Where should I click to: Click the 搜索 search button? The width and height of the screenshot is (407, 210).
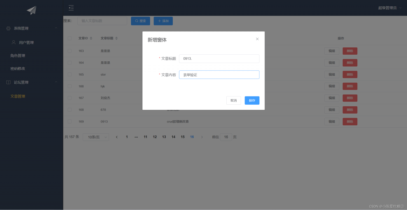point(141,21)
